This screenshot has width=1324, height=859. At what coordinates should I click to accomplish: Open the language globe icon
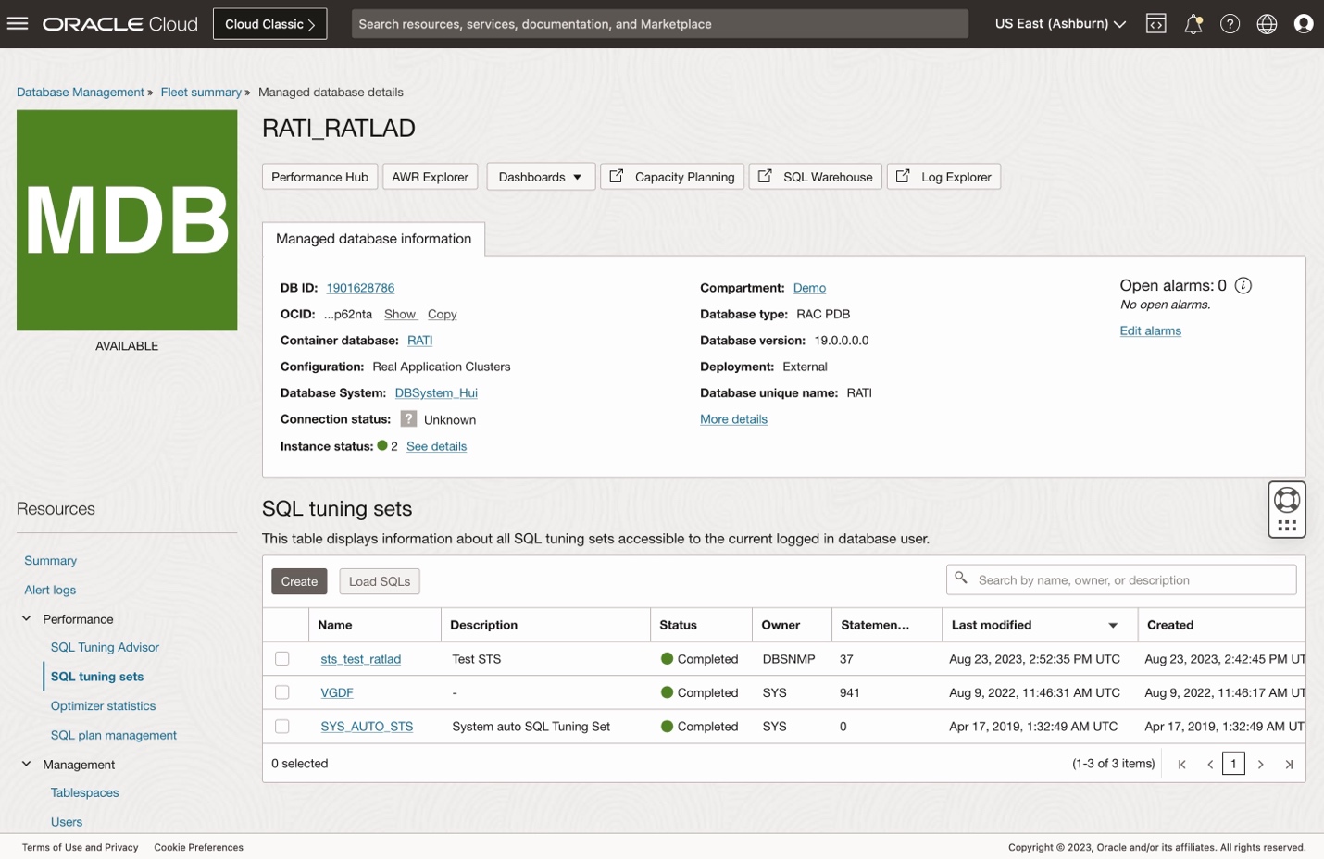pos(1267,24)
